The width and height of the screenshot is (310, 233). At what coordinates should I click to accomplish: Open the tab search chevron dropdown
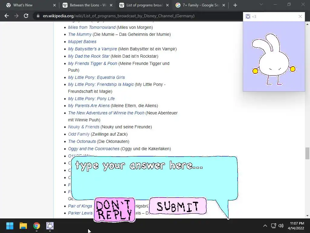(261, 4)
